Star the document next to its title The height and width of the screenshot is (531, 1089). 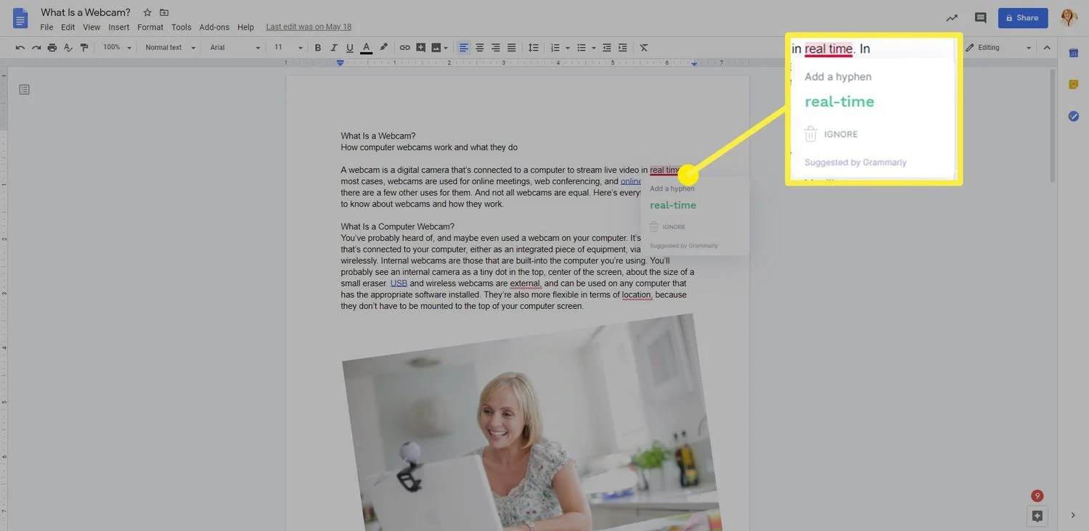pyautogui.click(x=146, y=12)
